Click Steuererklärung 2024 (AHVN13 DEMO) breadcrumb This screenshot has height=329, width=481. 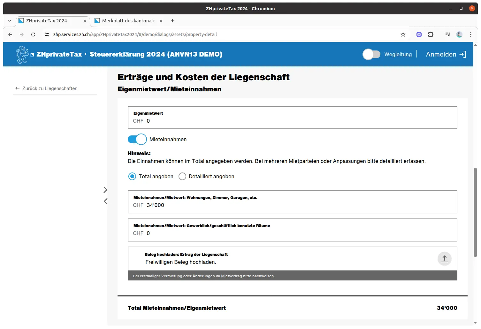[x=156, y=54]
